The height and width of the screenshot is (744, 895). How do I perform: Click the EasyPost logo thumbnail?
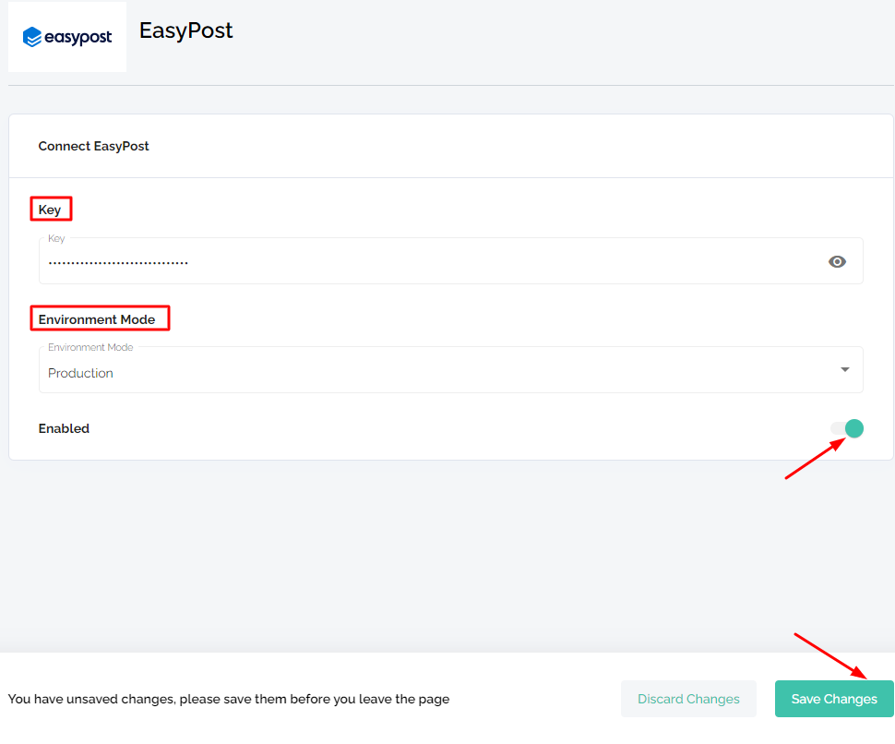[x=67, y=37]
